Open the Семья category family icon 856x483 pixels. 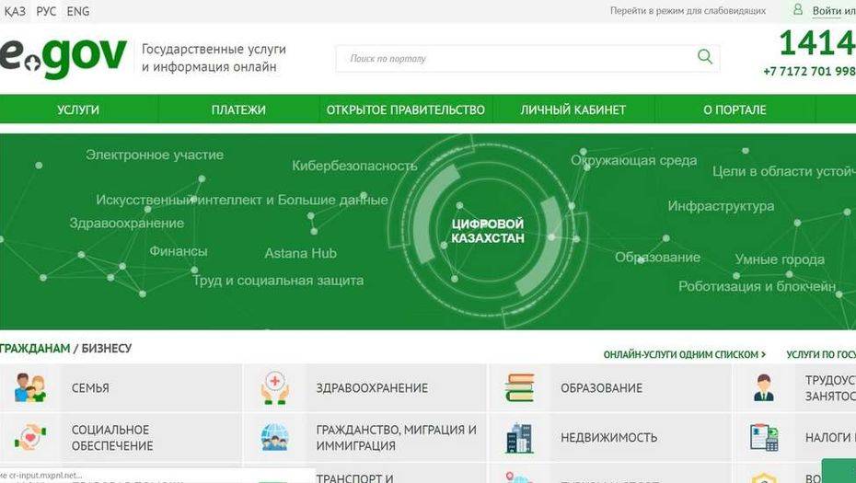tap(29, 387)
